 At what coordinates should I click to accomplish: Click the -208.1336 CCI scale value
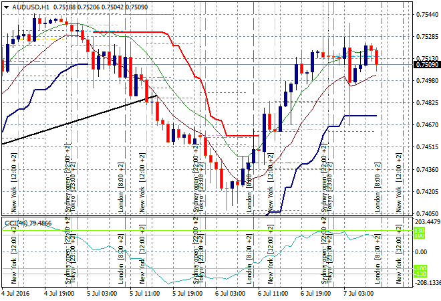pyautogui.click(x=427, y=283)
